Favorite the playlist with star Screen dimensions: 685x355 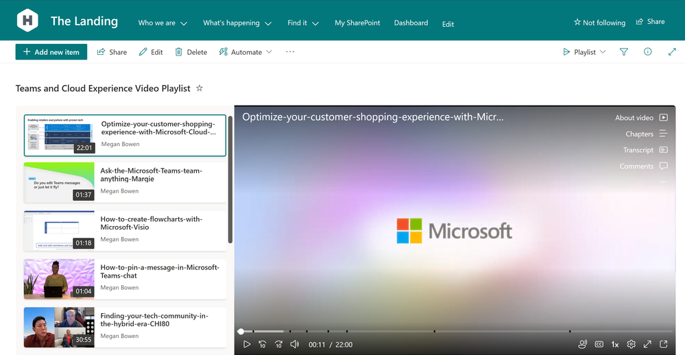(x=200, y=88)
